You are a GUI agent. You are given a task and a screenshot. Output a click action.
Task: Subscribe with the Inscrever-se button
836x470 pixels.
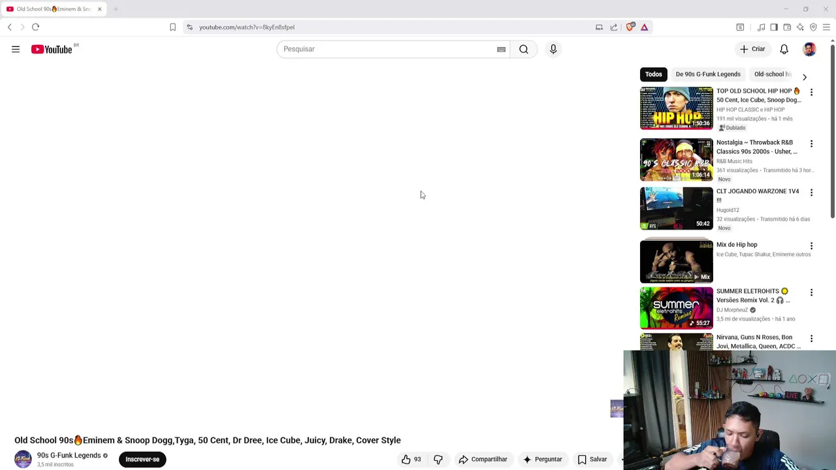coord(142,460)
